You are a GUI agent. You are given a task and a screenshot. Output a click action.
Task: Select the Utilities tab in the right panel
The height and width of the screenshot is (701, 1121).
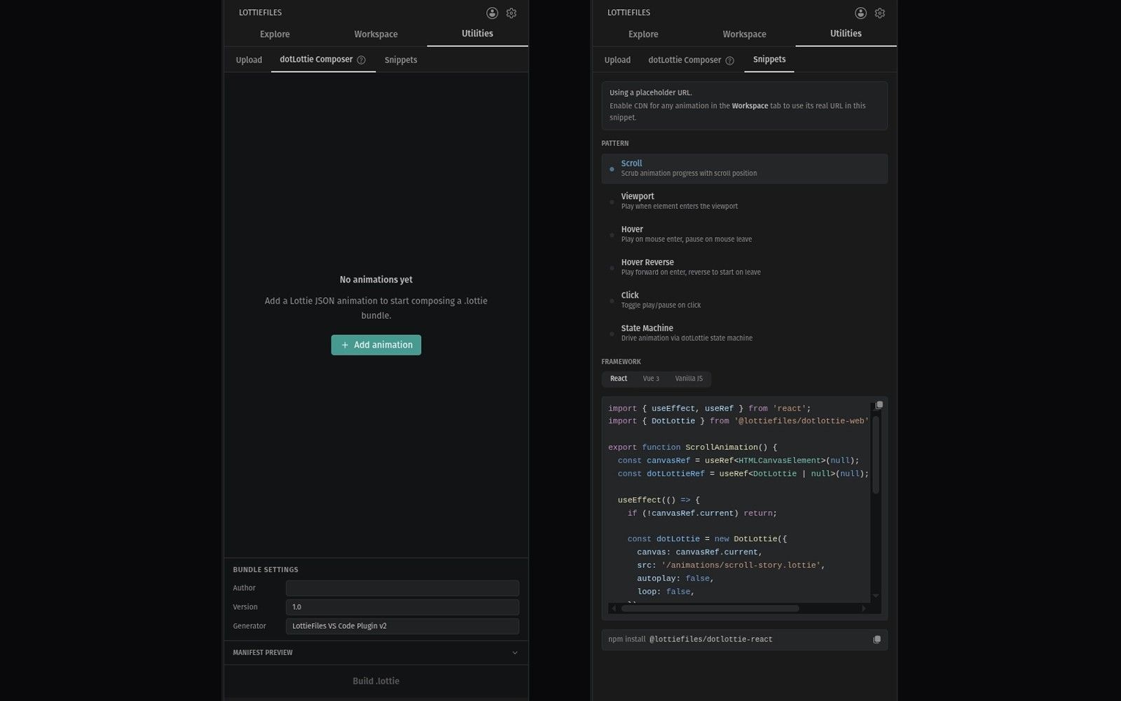point(846,34)
